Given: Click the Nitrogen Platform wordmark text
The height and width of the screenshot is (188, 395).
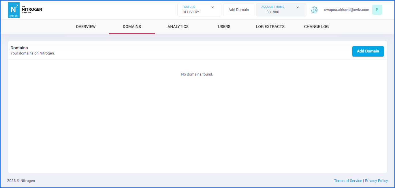Looking at the screenshot, I should pos(32,10).
